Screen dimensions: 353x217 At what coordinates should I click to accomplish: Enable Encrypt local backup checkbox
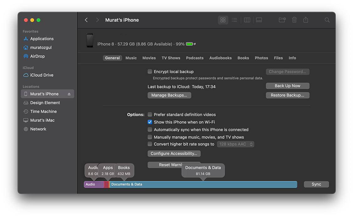pyautogui.click(x=150, y=71)
